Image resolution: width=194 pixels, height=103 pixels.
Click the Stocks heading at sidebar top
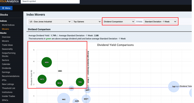pyautogui.click(x=4, y=15)
